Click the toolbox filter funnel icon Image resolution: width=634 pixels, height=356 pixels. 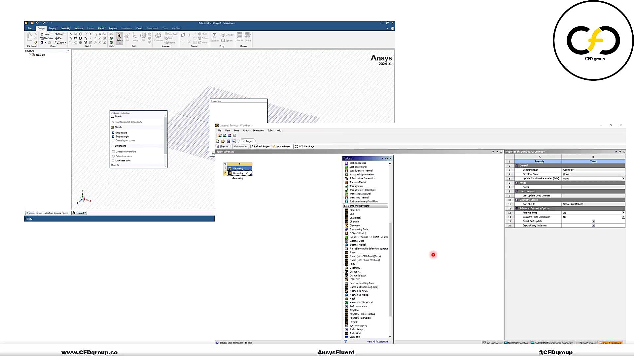pos(346,341)
